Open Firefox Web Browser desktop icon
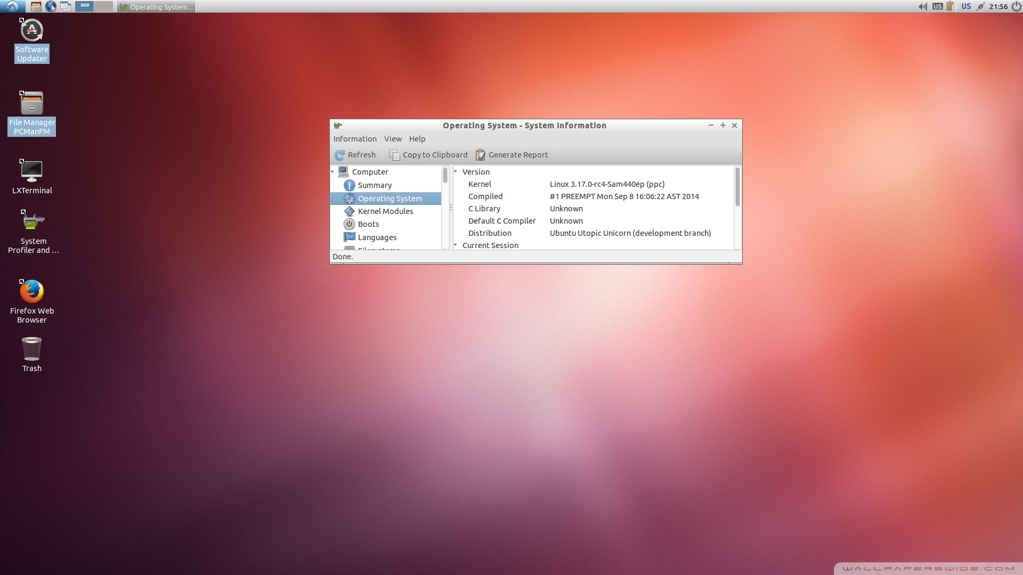The height and width of the screenshot is (575, 1023). [x=31, y=292]
